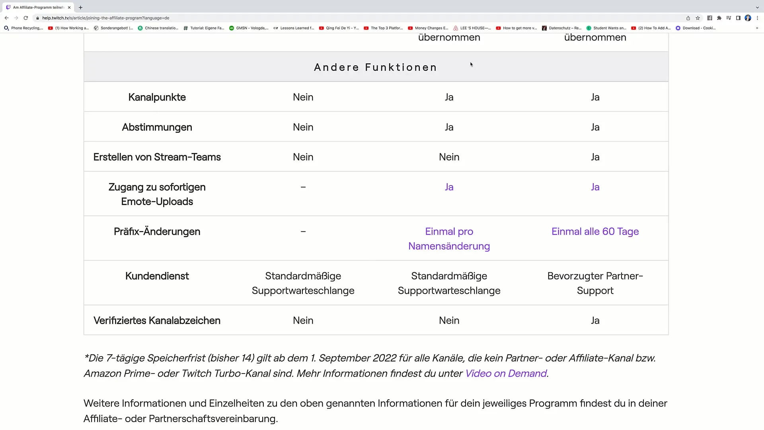This screenshot has width=764, height=430.
Task: Click Partner Ja in Verifiziertes Kanalabzeichen row
Action: [x=595, y=321]
